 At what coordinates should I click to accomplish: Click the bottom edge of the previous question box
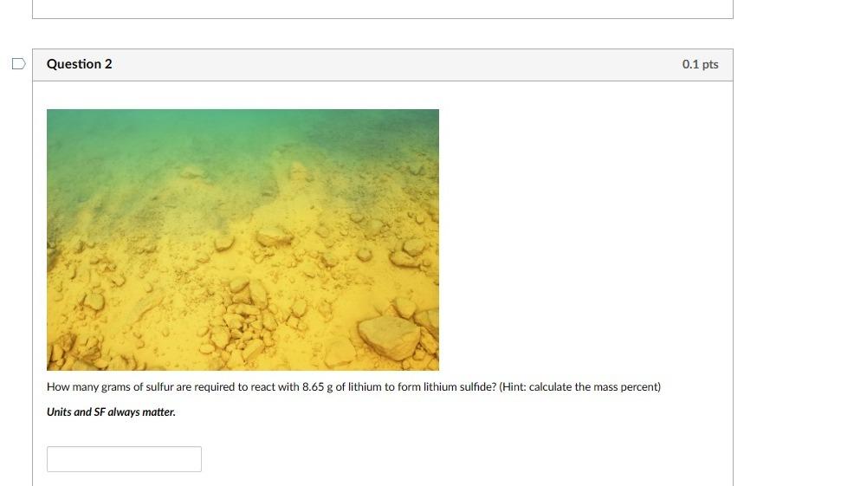[x=382, y=18]
